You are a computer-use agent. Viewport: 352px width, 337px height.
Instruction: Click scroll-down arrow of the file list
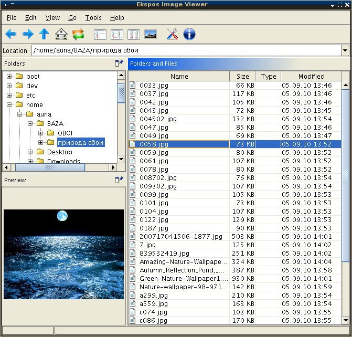click(346, 320)
